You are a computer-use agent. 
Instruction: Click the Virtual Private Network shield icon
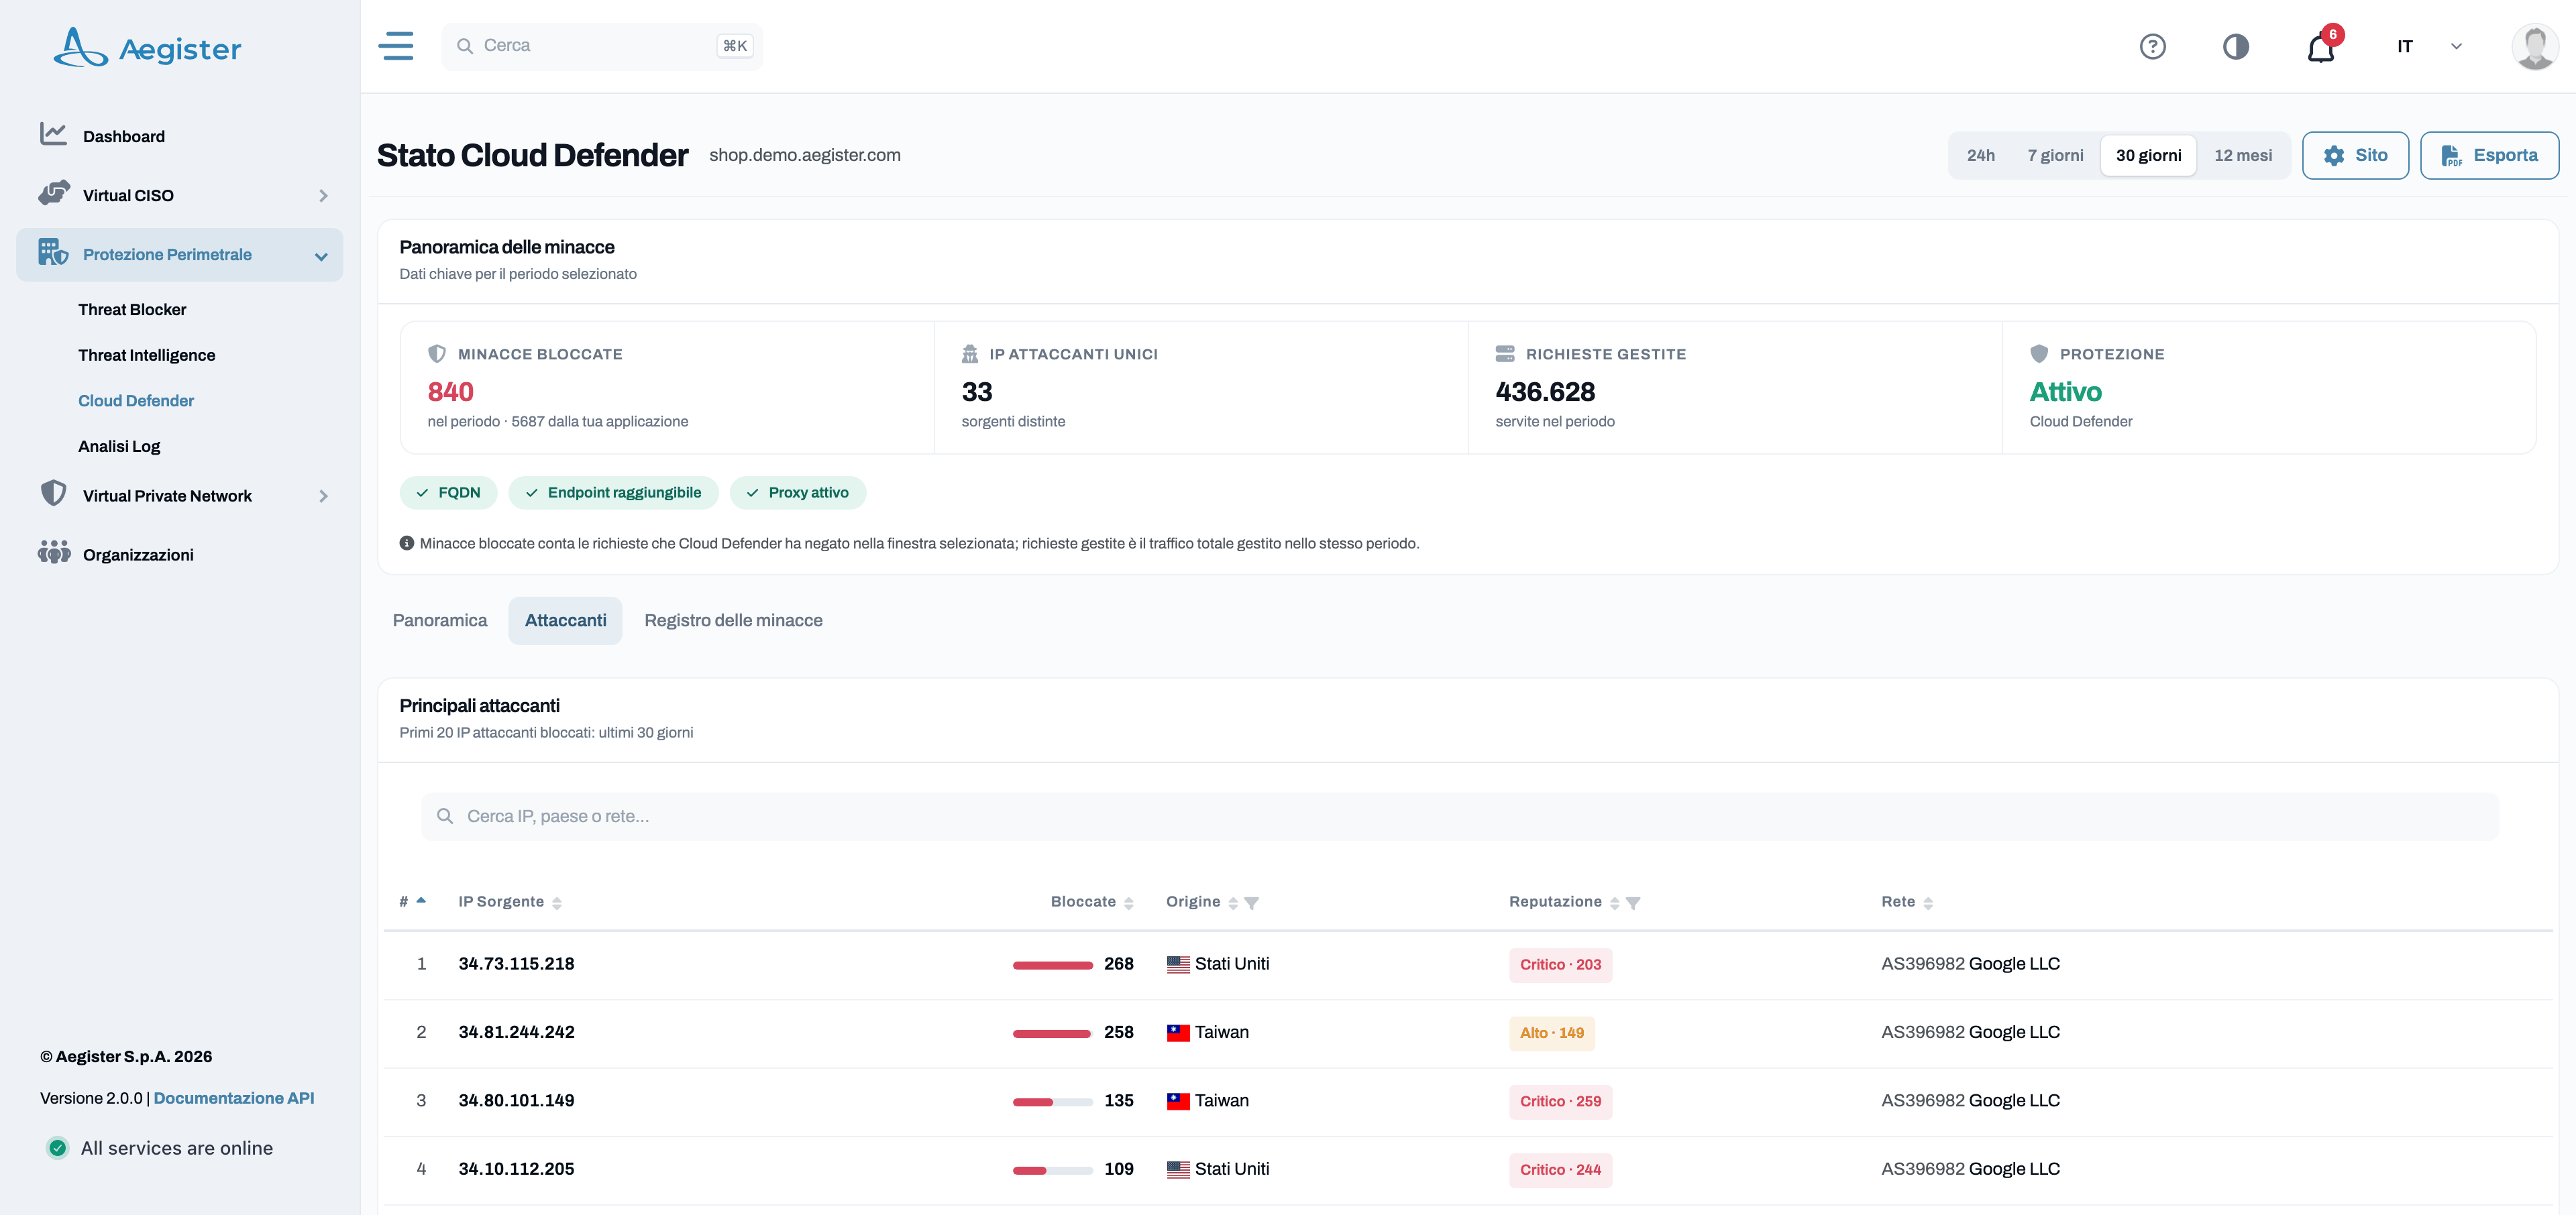click(x=53, y=494)
